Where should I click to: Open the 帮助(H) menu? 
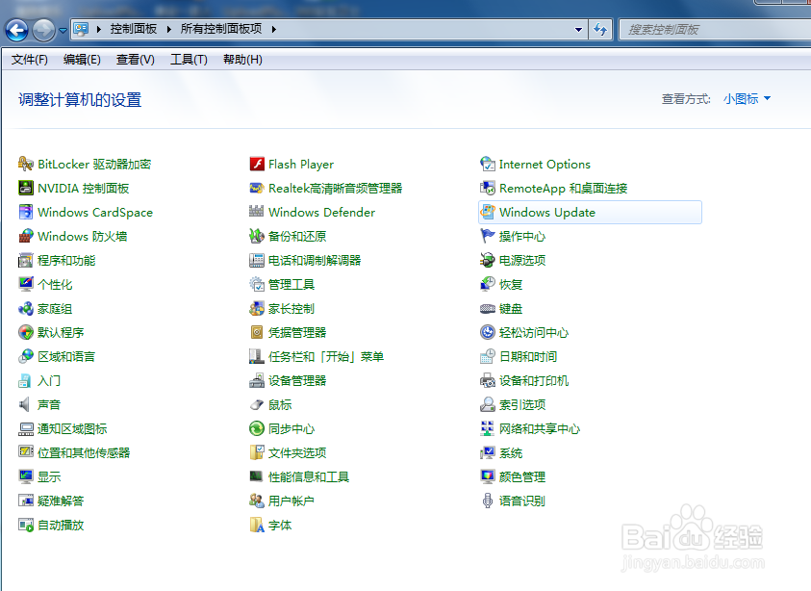[x=242, y=60]
